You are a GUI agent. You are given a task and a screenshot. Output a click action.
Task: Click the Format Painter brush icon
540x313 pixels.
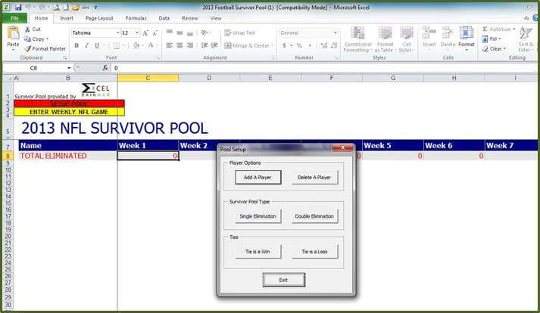27,48
